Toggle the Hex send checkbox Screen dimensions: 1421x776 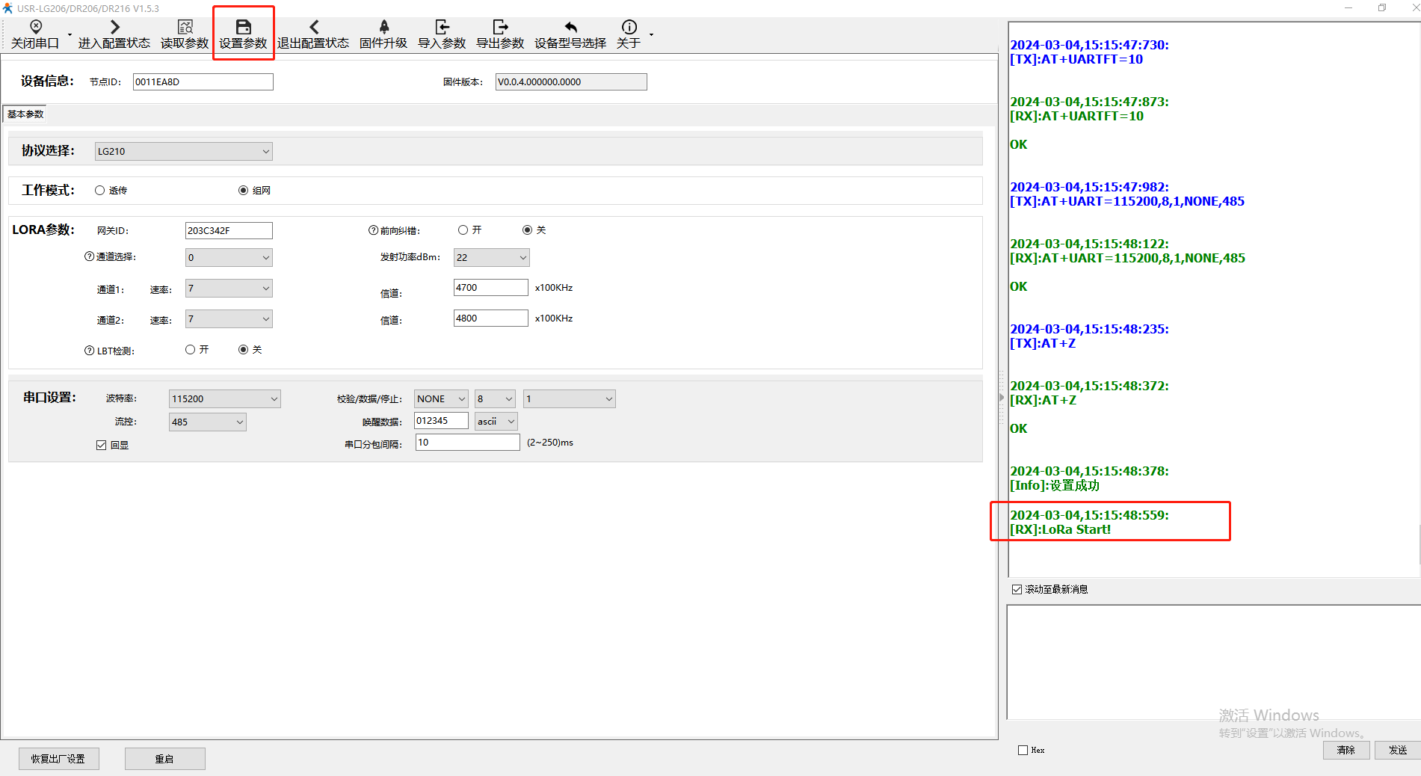[x=1023, y=750]
